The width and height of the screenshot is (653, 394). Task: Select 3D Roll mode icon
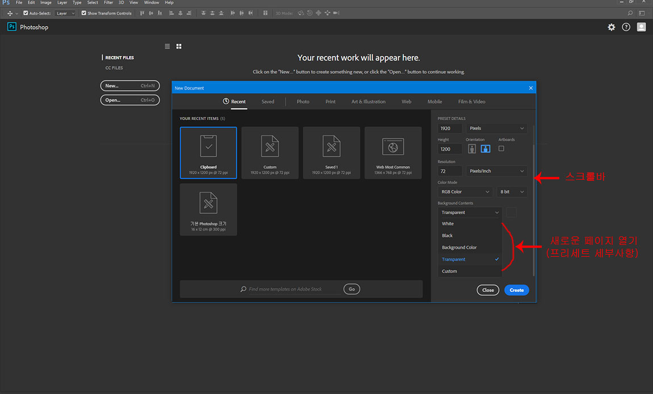pyautogui.click(x=310, y=13)
